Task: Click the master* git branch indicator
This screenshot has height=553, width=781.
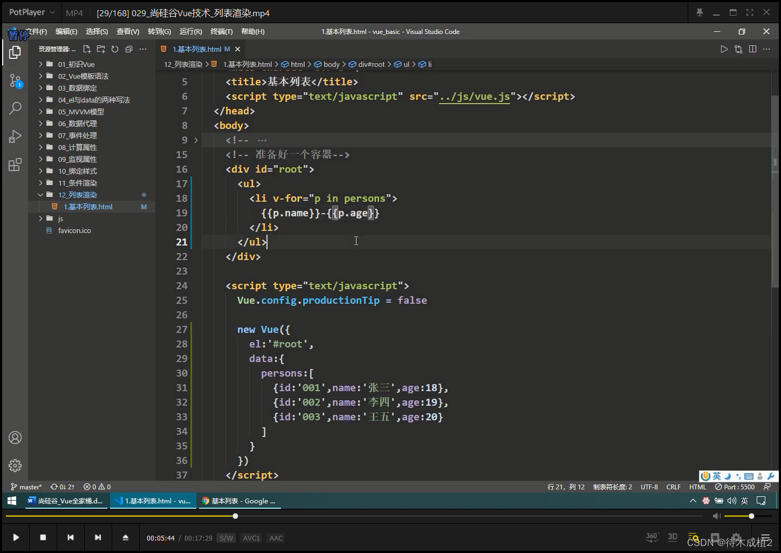Action: coord(26,487)
